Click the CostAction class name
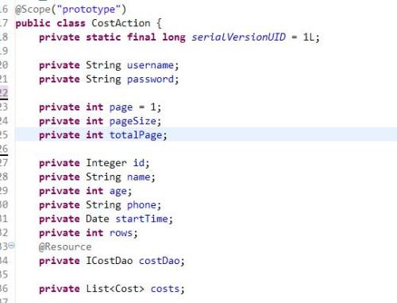 click(121, 23)
